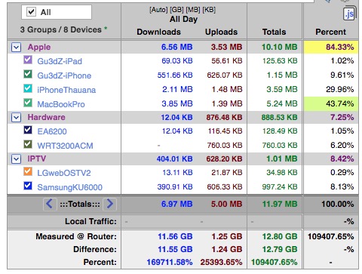Image resolution: width=362 pixels, height=274 pixels.
Task: Toggle MacBookPro checkbox
Action: 28,103
